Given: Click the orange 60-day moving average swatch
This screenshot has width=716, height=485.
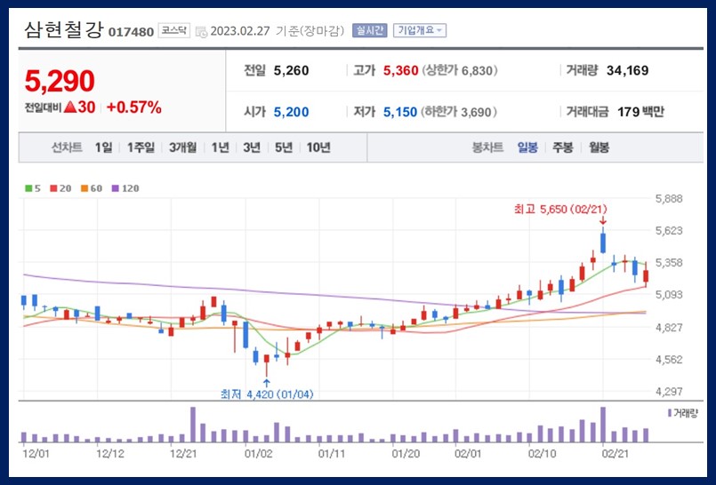Looking at the screenshot, I should (x=84, y=188).
